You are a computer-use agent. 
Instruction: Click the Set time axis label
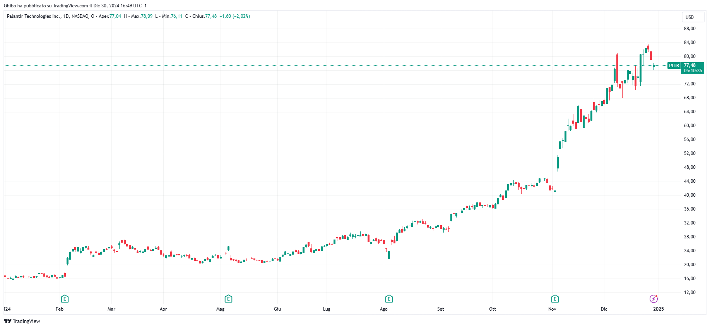tap(441, 309)
